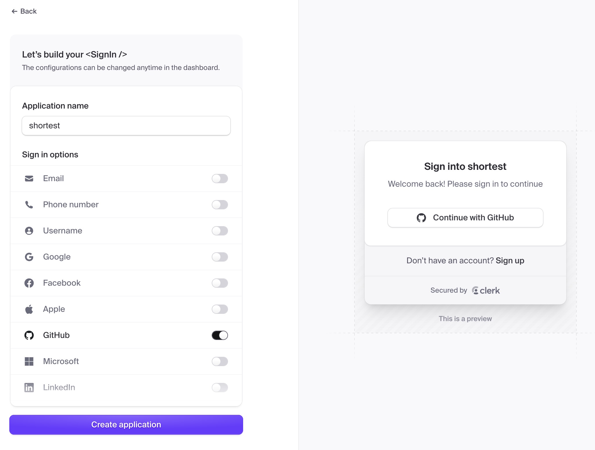The width and height of the screenshot is (595, 450).
Task: Click the Username person icon
Action: coord(29,231)
